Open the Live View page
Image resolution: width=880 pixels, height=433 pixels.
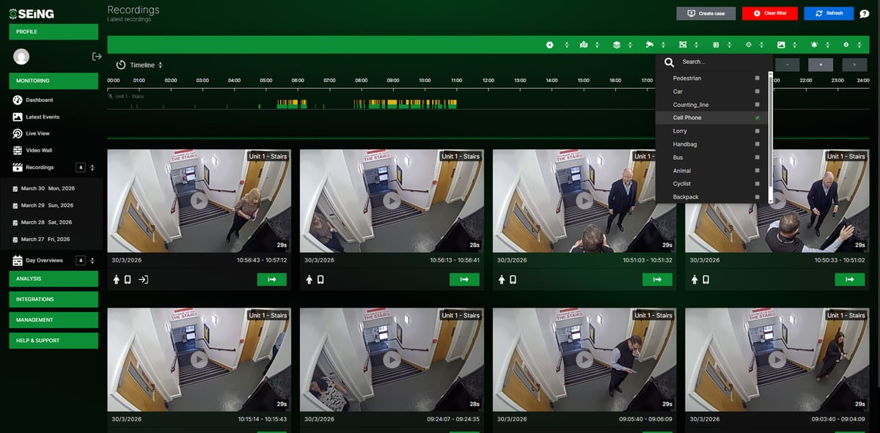coord(40,133)
